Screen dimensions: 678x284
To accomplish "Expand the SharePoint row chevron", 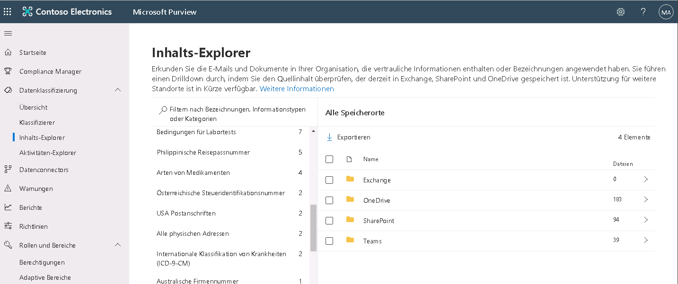I will tap(646, 220).
